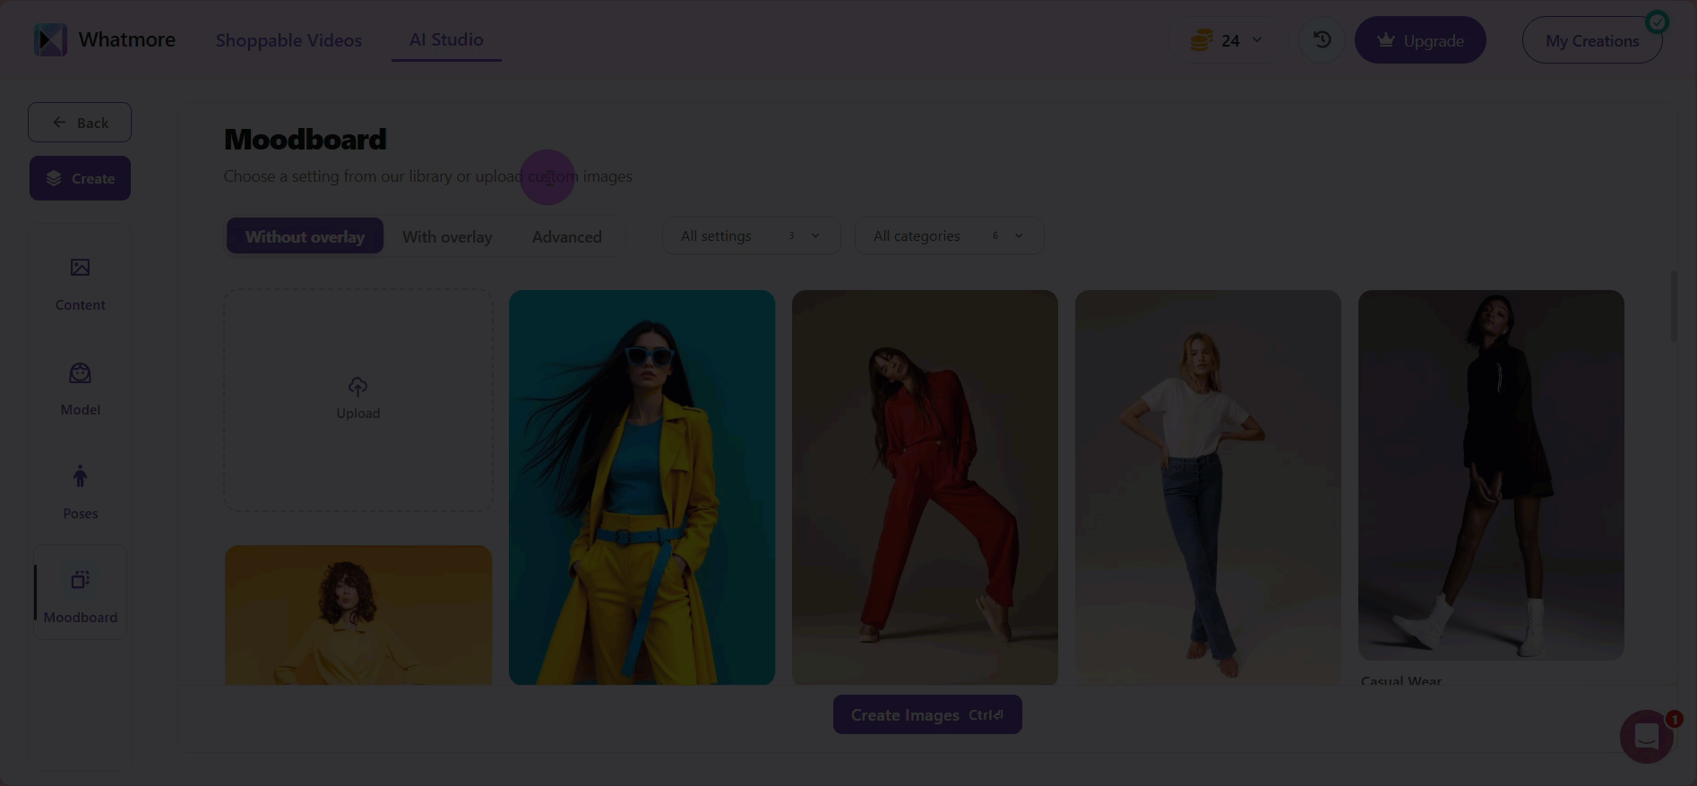Open the coins balance dropdown
This screenshot has width=1697, height=786.
(x=1227, y=40)
